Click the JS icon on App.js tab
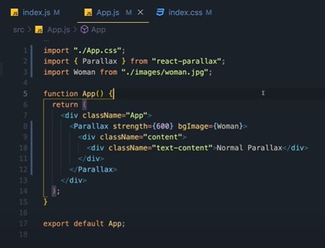 point(88,12)
